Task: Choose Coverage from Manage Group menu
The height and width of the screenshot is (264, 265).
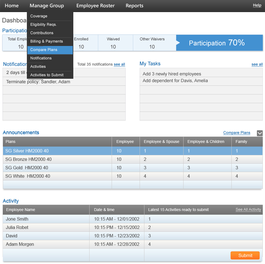Action: [39, 16]
